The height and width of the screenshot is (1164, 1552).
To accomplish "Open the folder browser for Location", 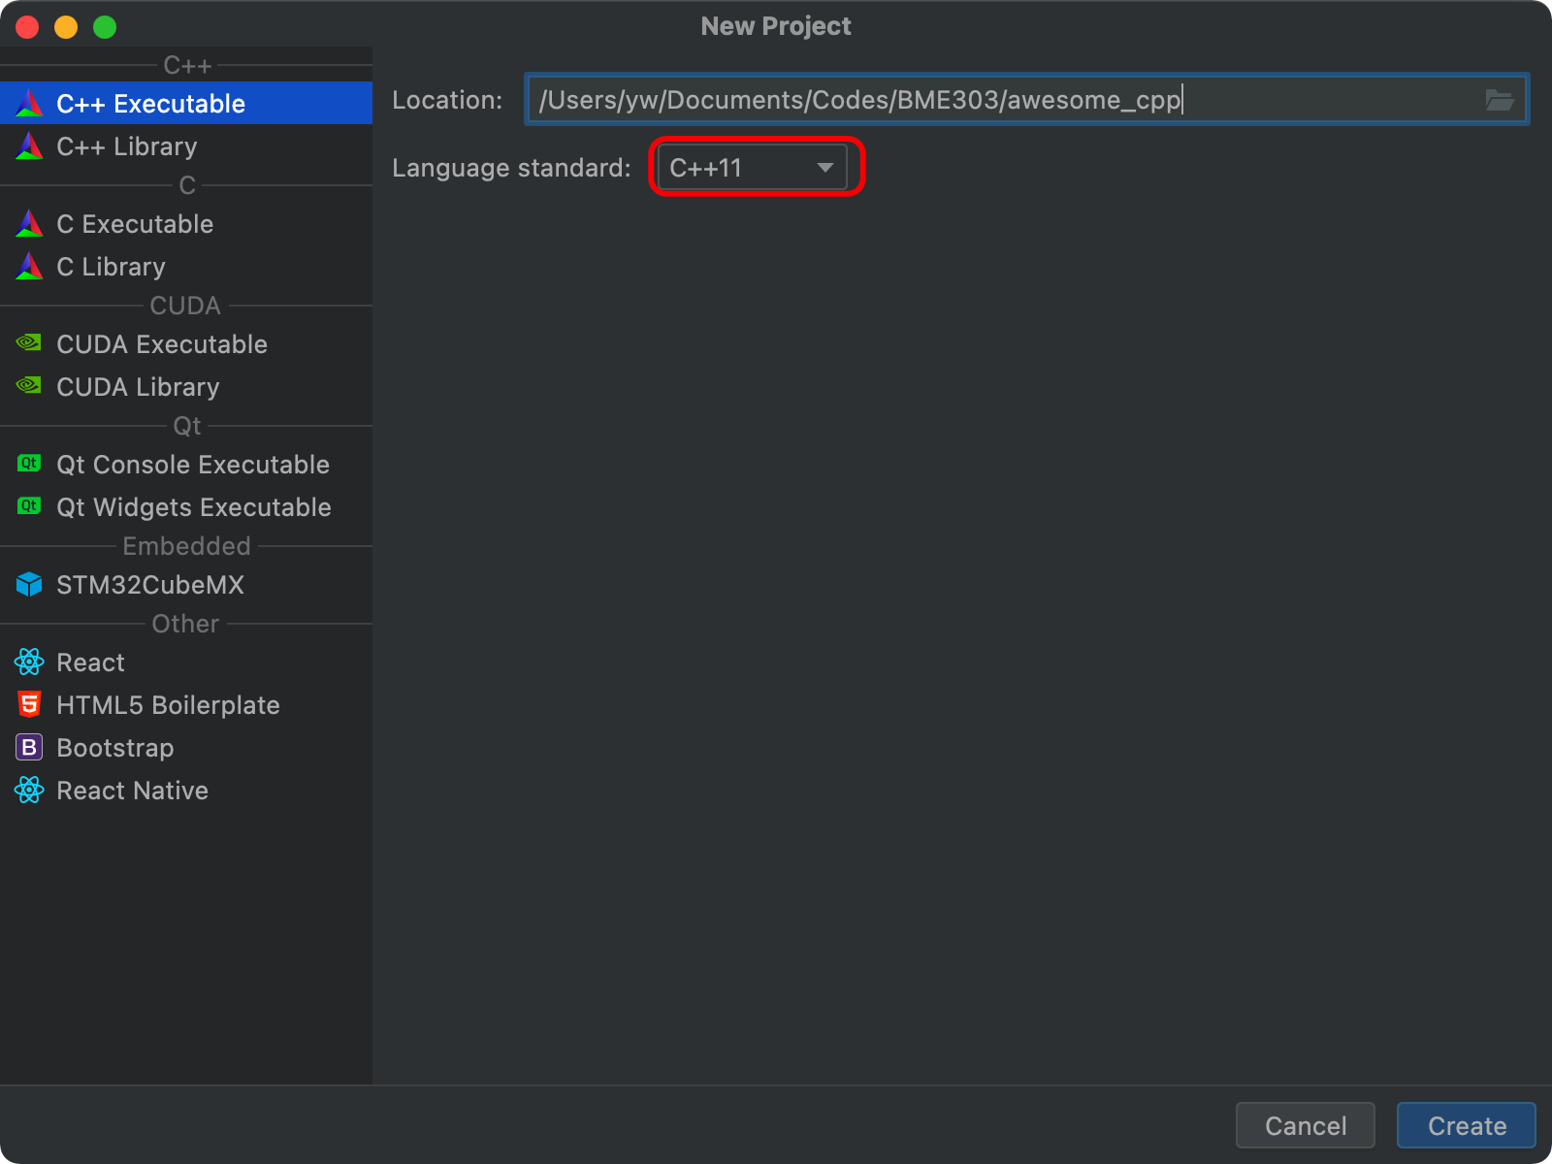I will (1499, 99).
